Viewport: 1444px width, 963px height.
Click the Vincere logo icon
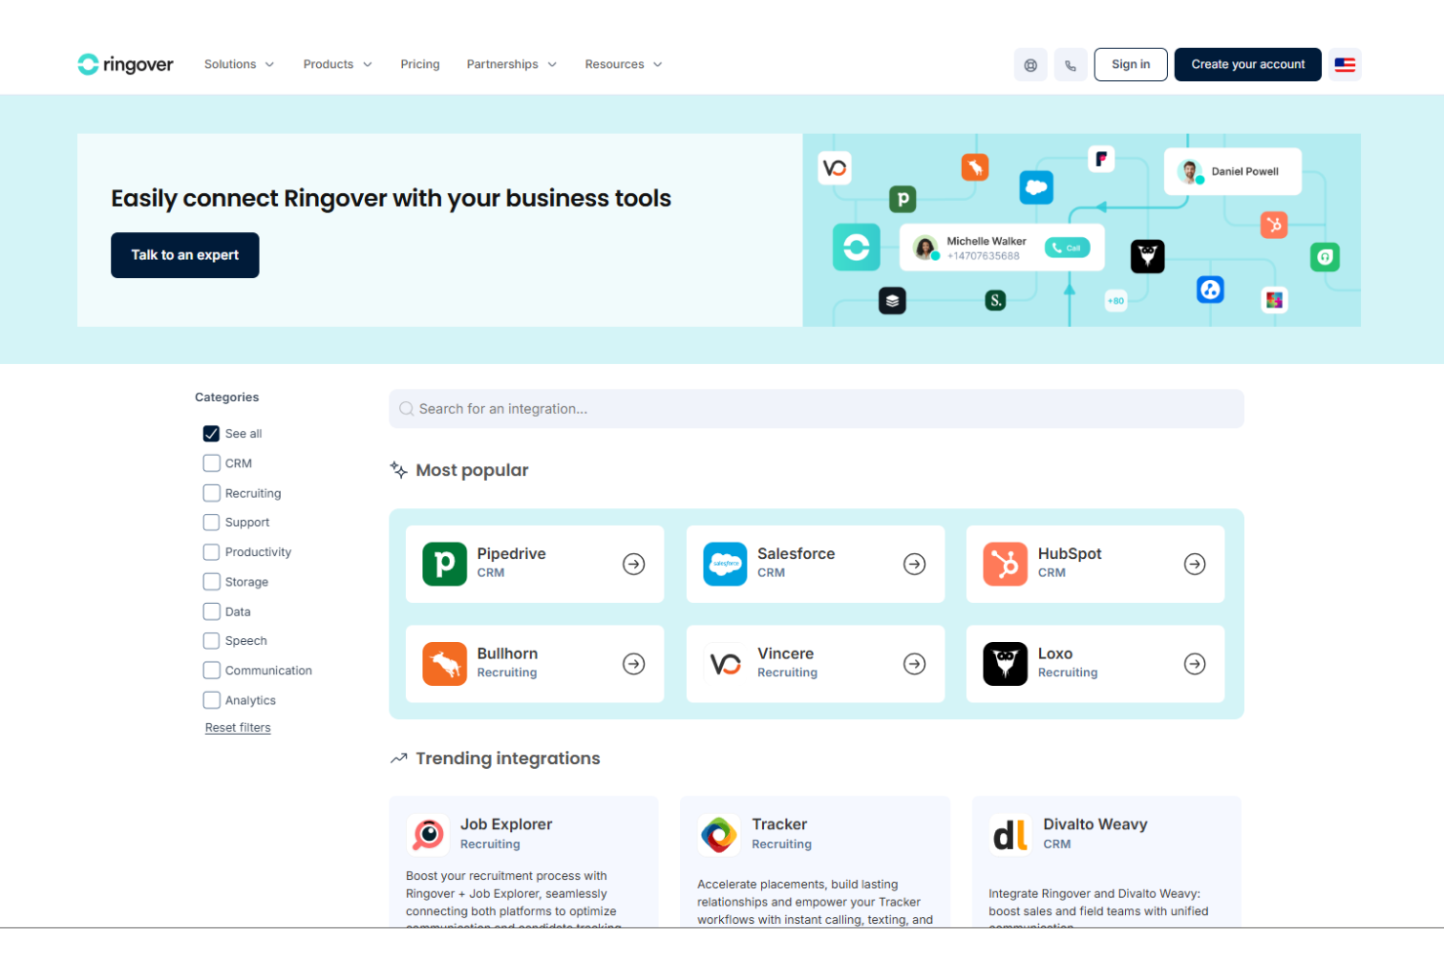725,663
